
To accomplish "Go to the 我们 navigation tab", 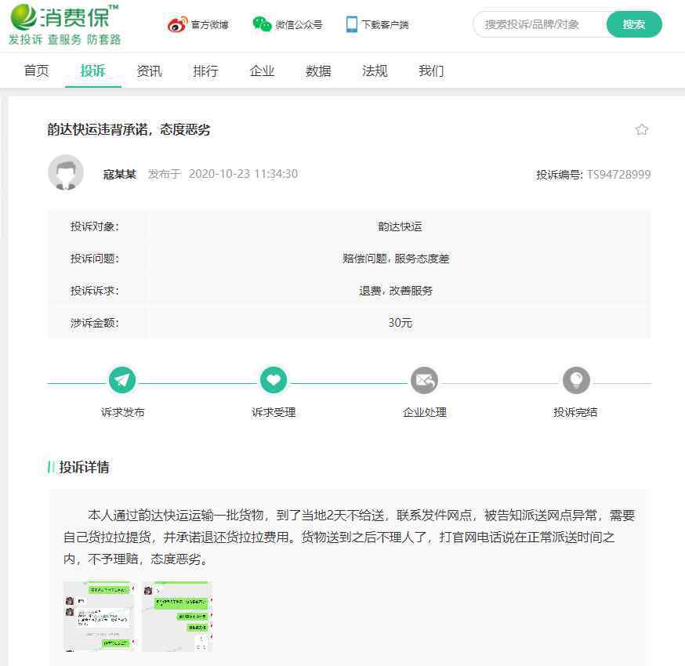I will [431, 71].
